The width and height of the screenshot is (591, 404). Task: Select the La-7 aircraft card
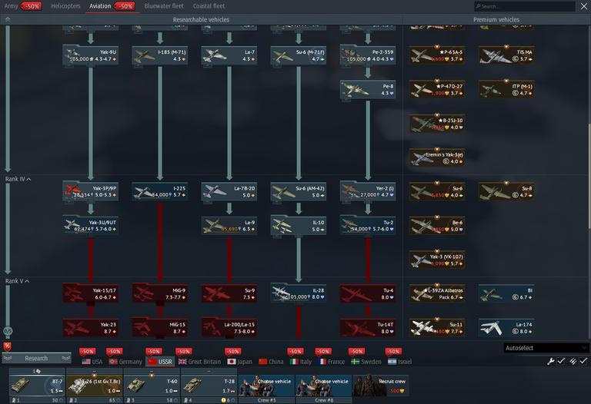(x=229, y=55)
